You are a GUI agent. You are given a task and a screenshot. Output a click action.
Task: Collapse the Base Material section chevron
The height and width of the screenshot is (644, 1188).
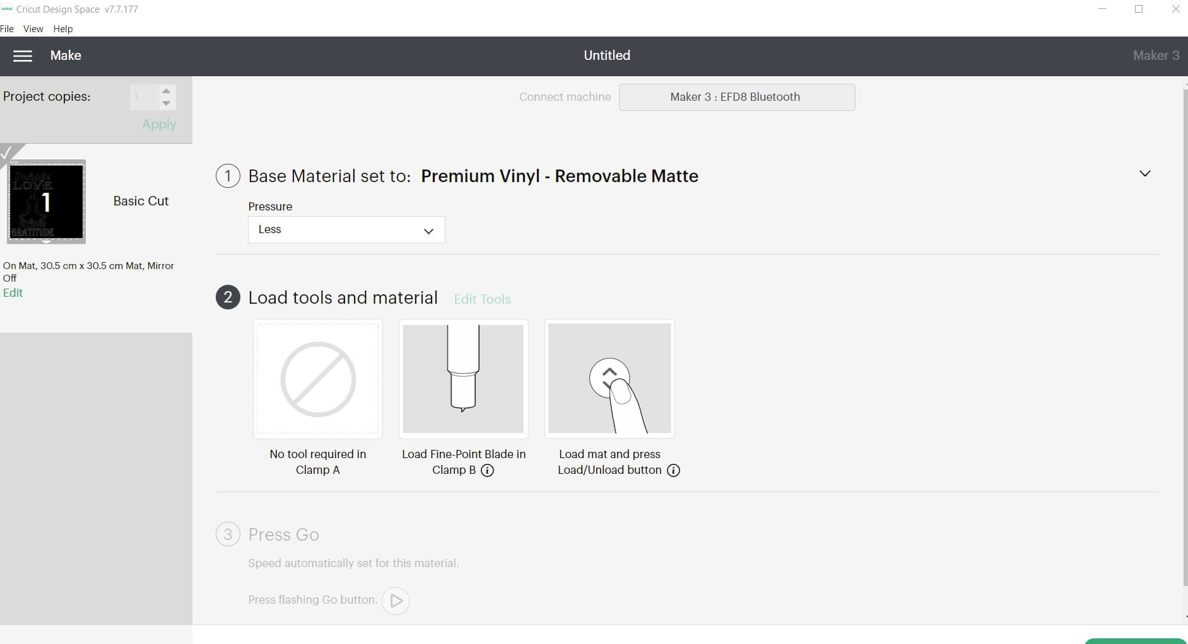pos(1144,173)
